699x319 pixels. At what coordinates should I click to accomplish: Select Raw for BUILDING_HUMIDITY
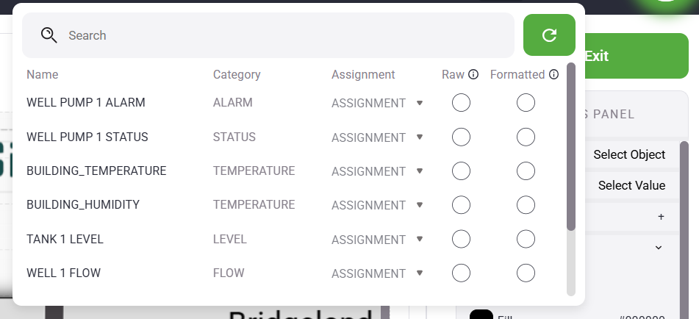pos(461,205)
